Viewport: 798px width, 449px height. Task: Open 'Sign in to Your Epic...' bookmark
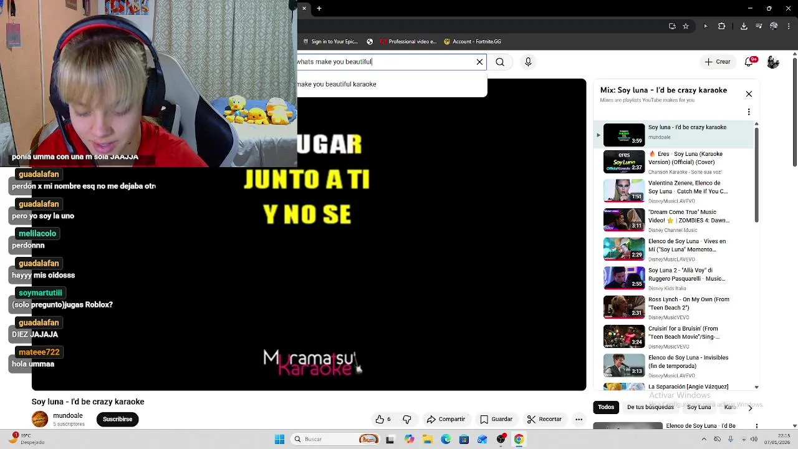click(329, 42)
